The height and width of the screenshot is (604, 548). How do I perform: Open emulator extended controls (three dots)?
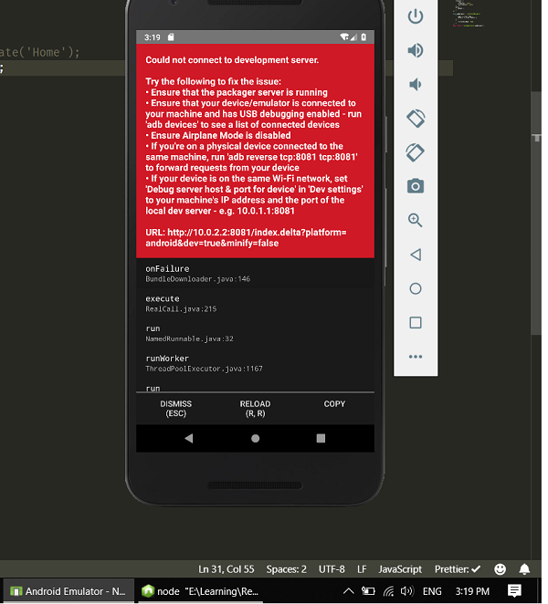(416, 357)
